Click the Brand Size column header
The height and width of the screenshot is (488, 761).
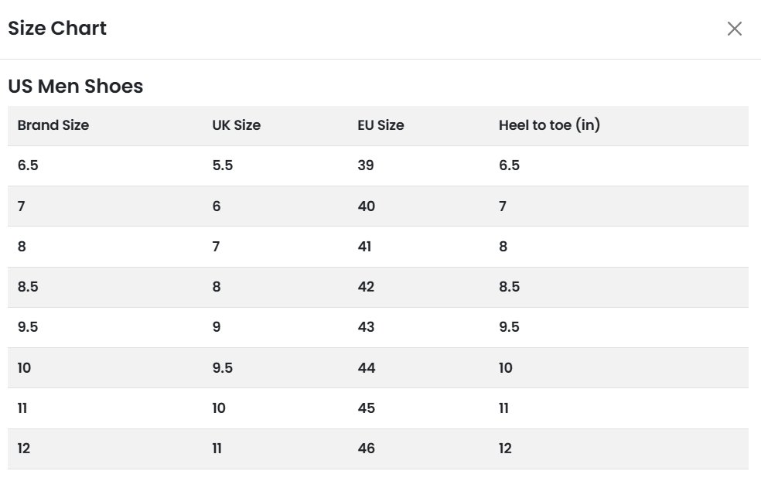point(53,125)
